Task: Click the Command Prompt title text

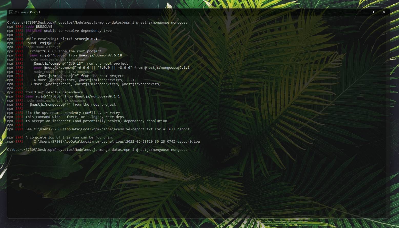Action: coord(27,12)
